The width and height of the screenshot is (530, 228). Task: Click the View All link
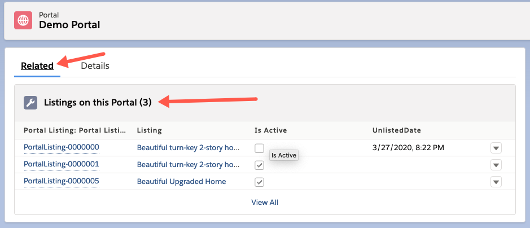pyautogui.click(x=265, y=202)
